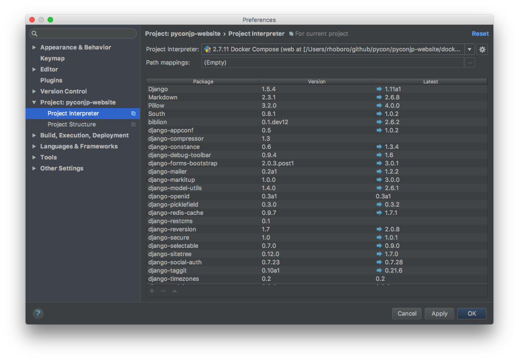
Task: Click the search magnifier icon in sidebar
Action: tap(34, 33)
